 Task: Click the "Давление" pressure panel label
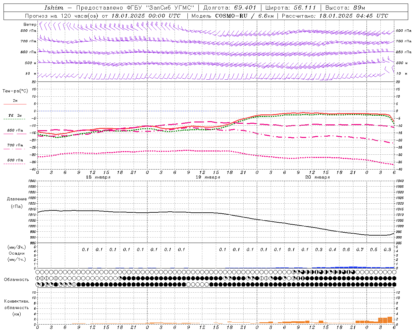[x=17, y=199]
